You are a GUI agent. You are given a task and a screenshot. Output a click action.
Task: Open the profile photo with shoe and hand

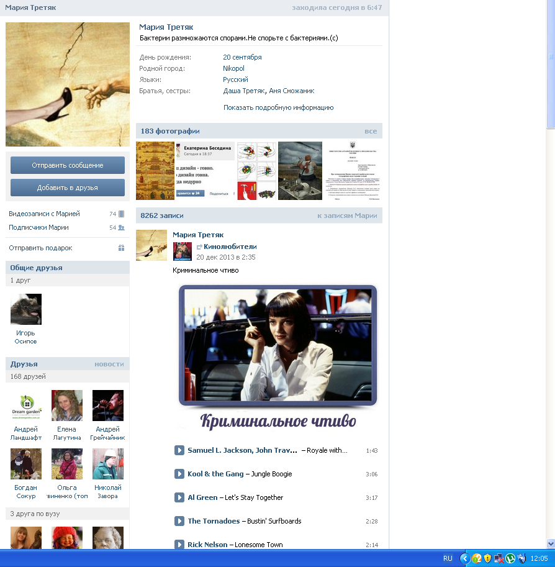68,84
